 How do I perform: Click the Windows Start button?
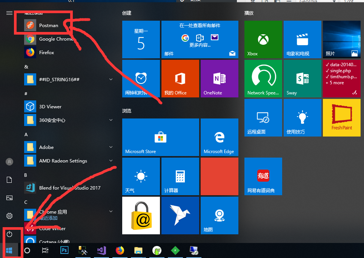click(9, 250)
